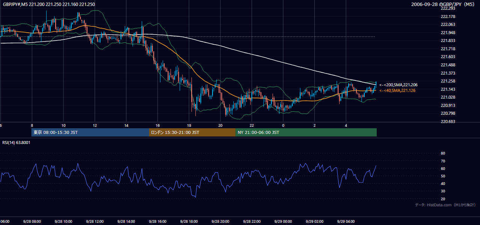Click the RSI(14) 63.8001 indicator label
Image resolution: width=480 pixels, height=225 pixels.
(17, 142)
